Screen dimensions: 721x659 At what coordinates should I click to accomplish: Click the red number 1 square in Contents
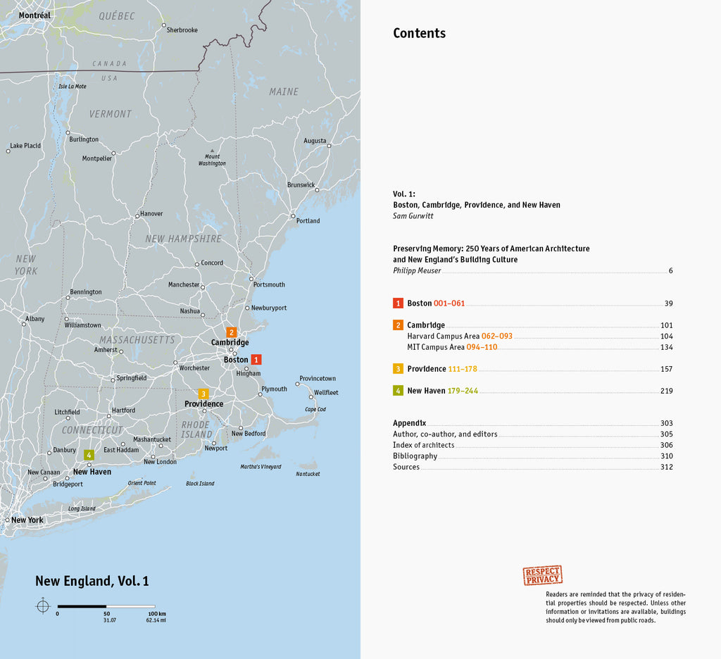(x=398, y=303)
